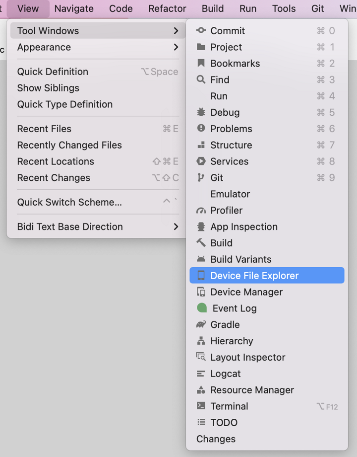Open the Problems tool window icon
Viewport: 357px width, 457px height.
[201, 129]
